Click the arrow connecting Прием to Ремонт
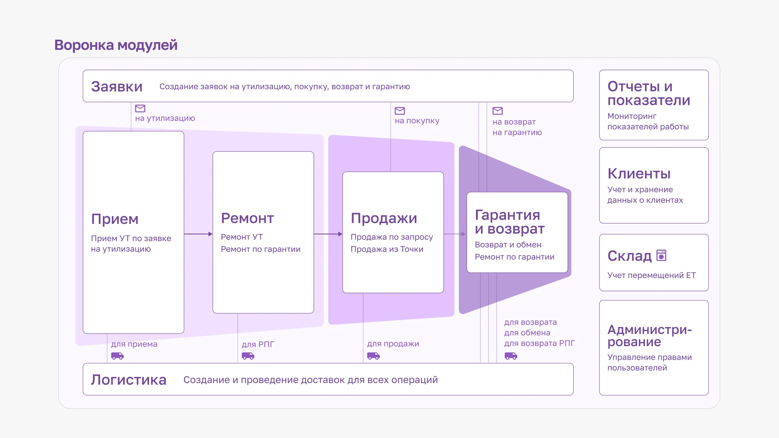This screenshot has height=438, width=779. [x=198, y=234]
